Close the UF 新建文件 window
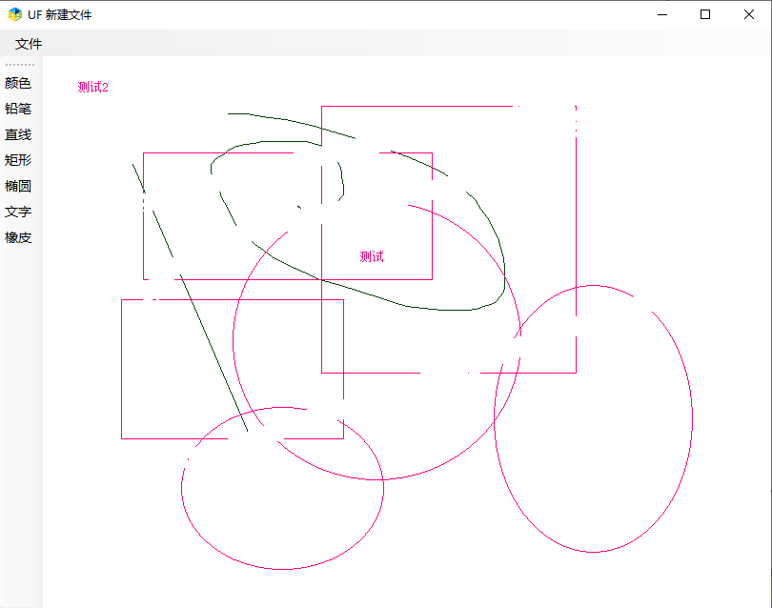772x608 pixels. point(749,14)
